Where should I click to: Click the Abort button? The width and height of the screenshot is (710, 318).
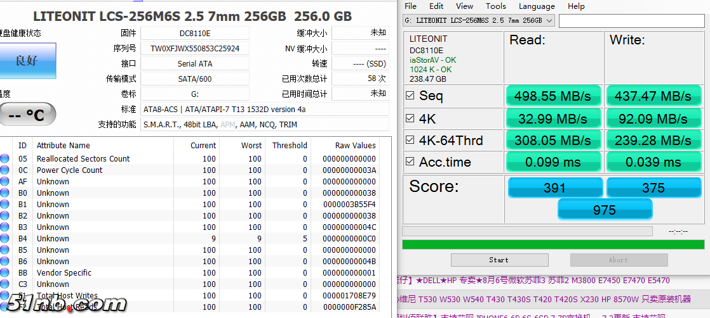[x=618, y=260]
